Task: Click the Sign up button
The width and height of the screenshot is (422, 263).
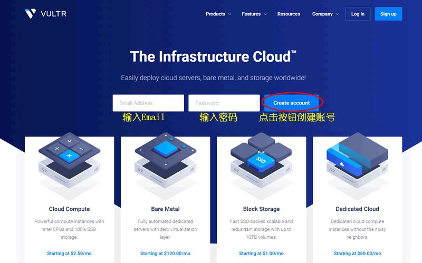Action: (x=388, y=14)
